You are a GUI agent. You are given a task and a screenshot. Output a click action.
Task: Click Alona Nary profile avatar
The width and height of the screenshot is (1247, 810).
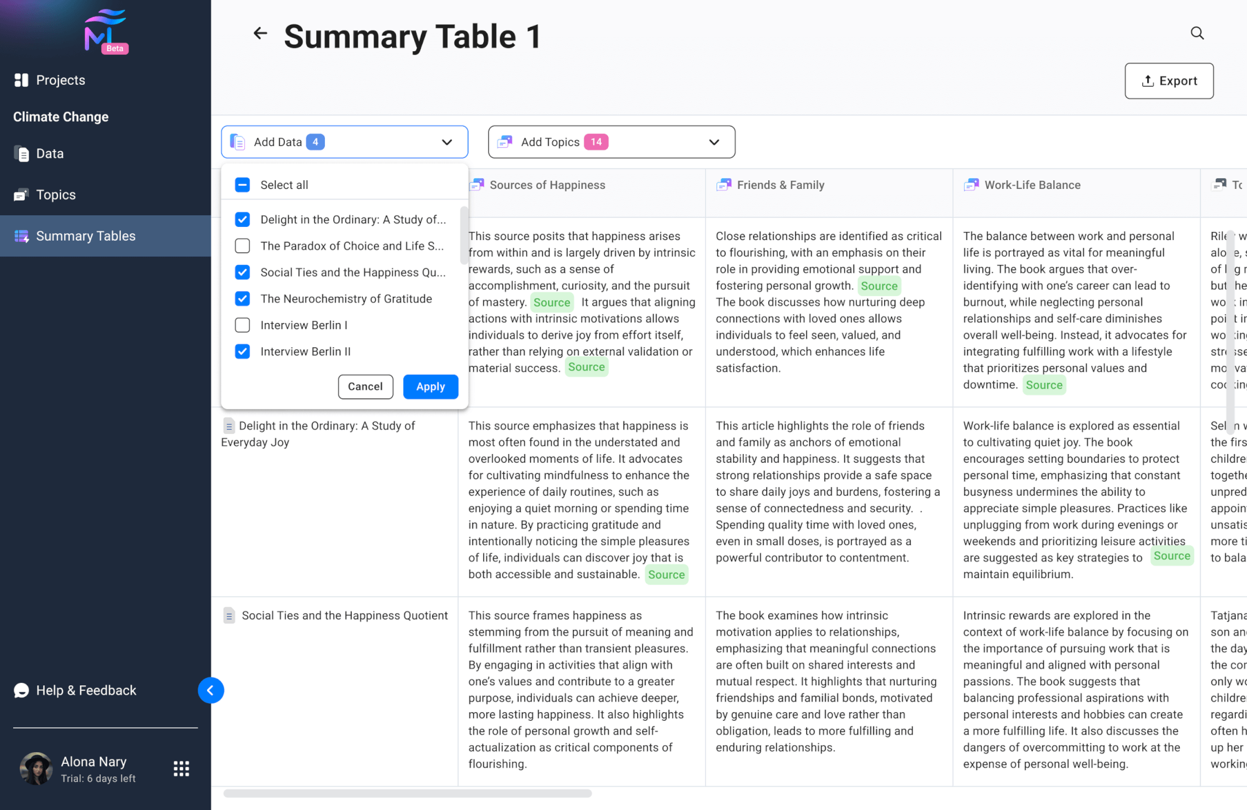[36, 769]
